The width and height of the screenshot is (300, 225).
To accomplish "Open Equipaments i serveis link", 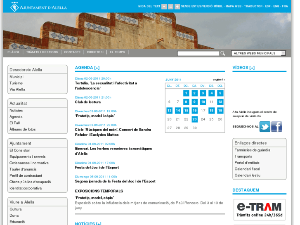I will tap(28, 156).
